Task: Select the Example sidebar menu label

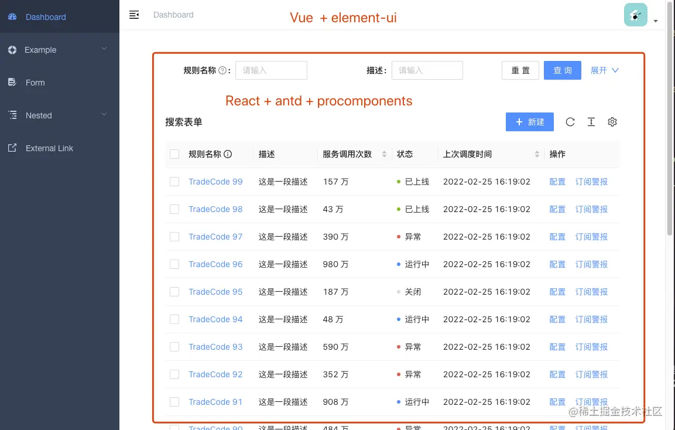Action: 40,50
